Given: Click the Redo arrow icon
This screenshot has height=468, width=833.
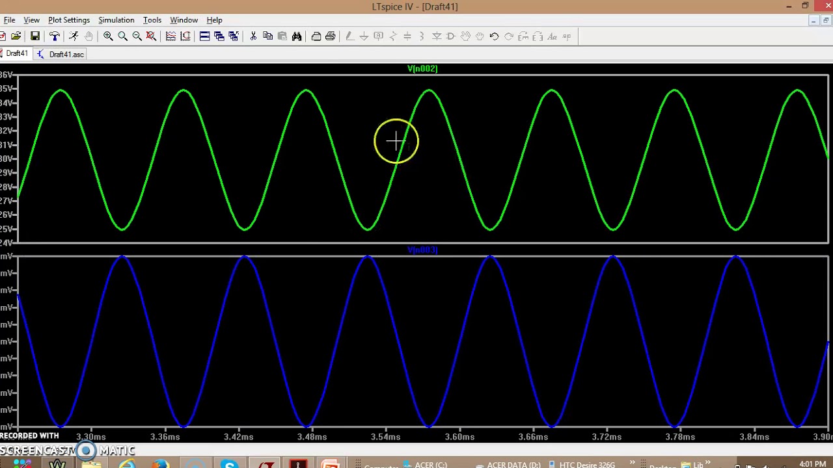Looking at the screenshot, I should point(508,36).
